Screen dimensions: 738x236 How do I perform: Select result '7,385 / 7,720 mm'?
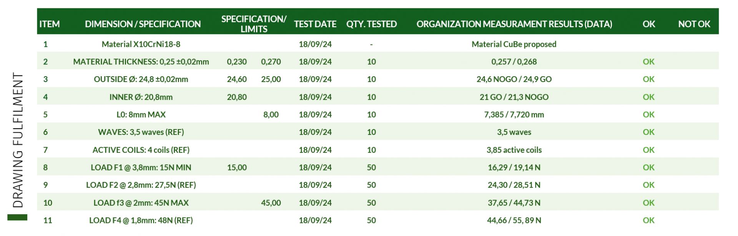pos(514,115)
